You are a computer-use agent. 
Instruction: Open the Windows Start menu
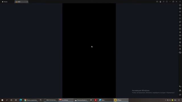(x=2, y=100)
